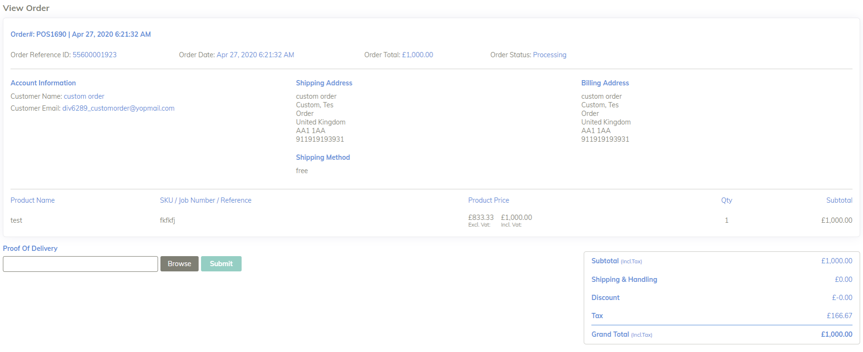Click the Qty column header
The image size is (863, 352).
726,200
